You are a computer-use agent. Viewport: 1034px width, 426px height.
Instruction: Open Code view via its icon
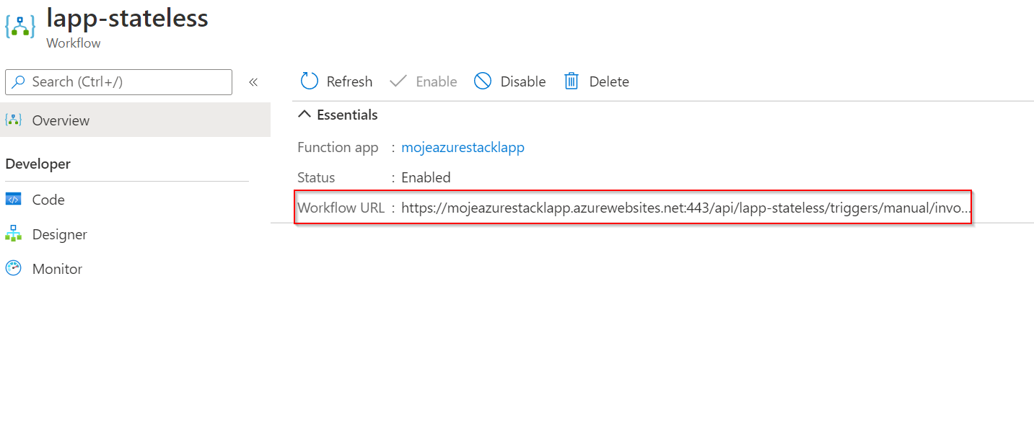14,200
